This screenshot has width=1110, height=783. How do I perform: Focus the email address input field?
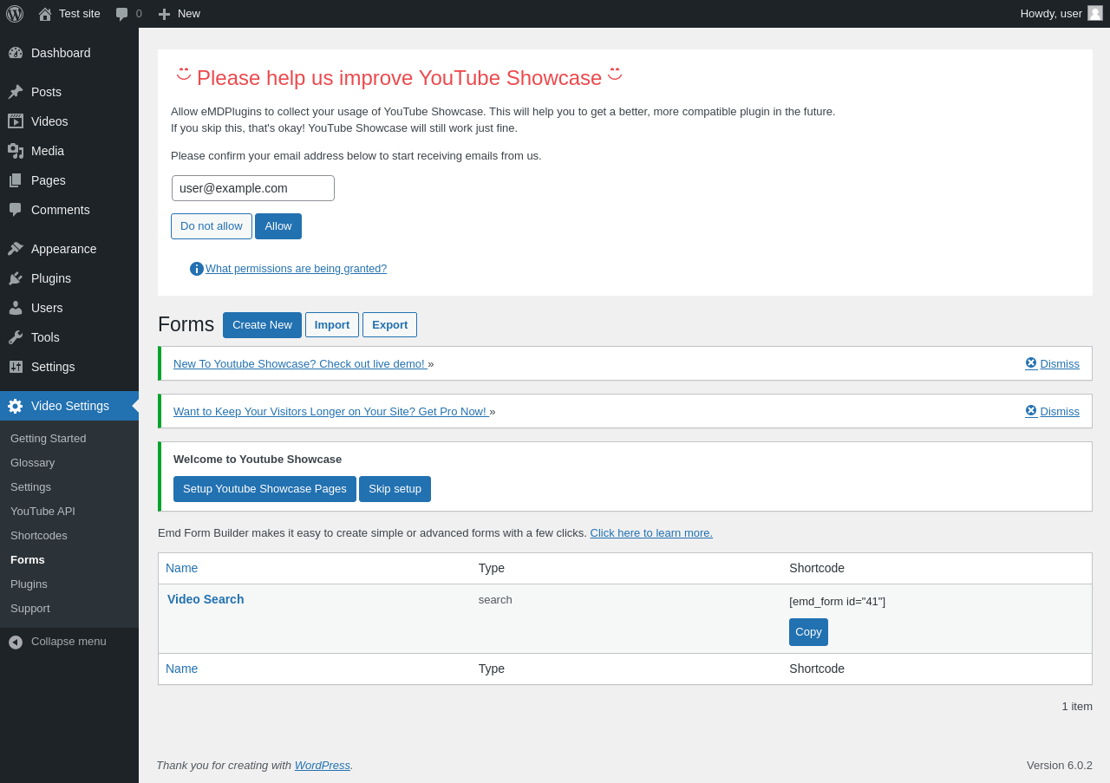click(x=253, y=188)
